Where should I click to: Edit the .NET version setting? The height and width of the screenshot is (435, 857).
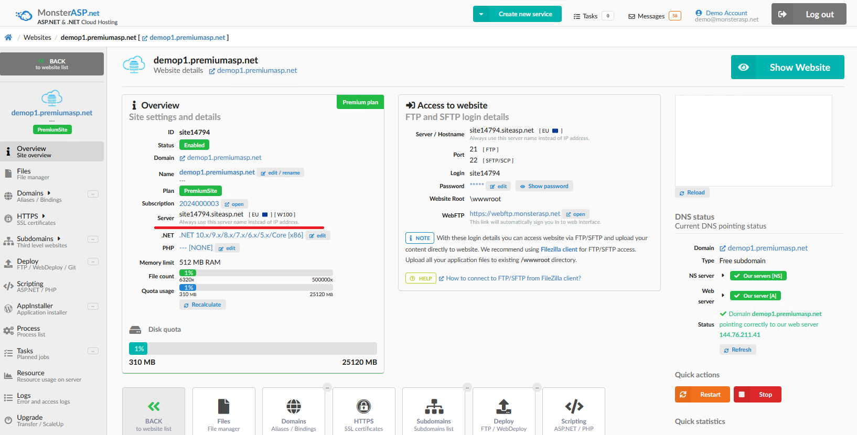[317, 235]
